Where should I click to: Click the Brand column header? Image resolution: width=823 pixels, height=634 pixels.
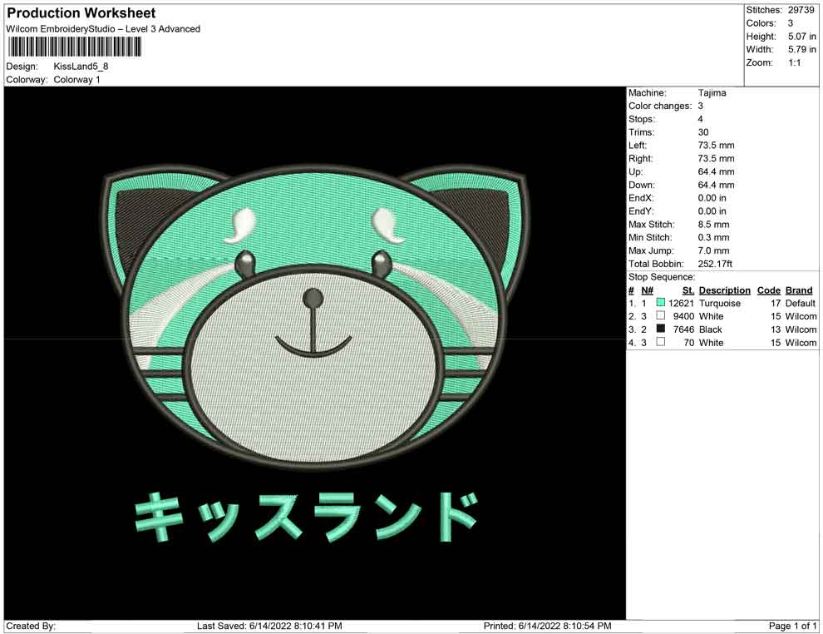pyautogui.click(x=799, y=290)
